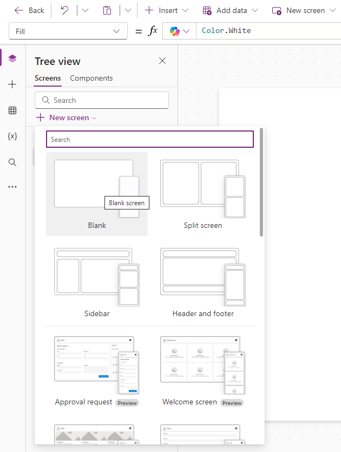Select the Header and footer template
The image size is (341, 452).
tap(203, 282)
